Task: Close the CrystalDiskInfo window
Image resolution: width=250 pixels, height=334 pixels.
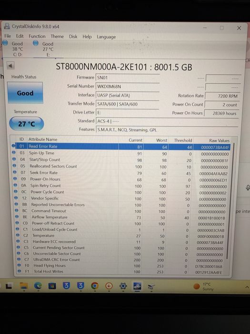Action: pyautogui.click(x=239, y=28)
